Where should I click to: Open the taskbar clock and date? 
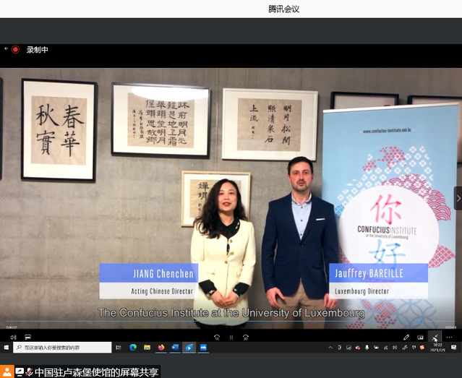coord(437,348)
